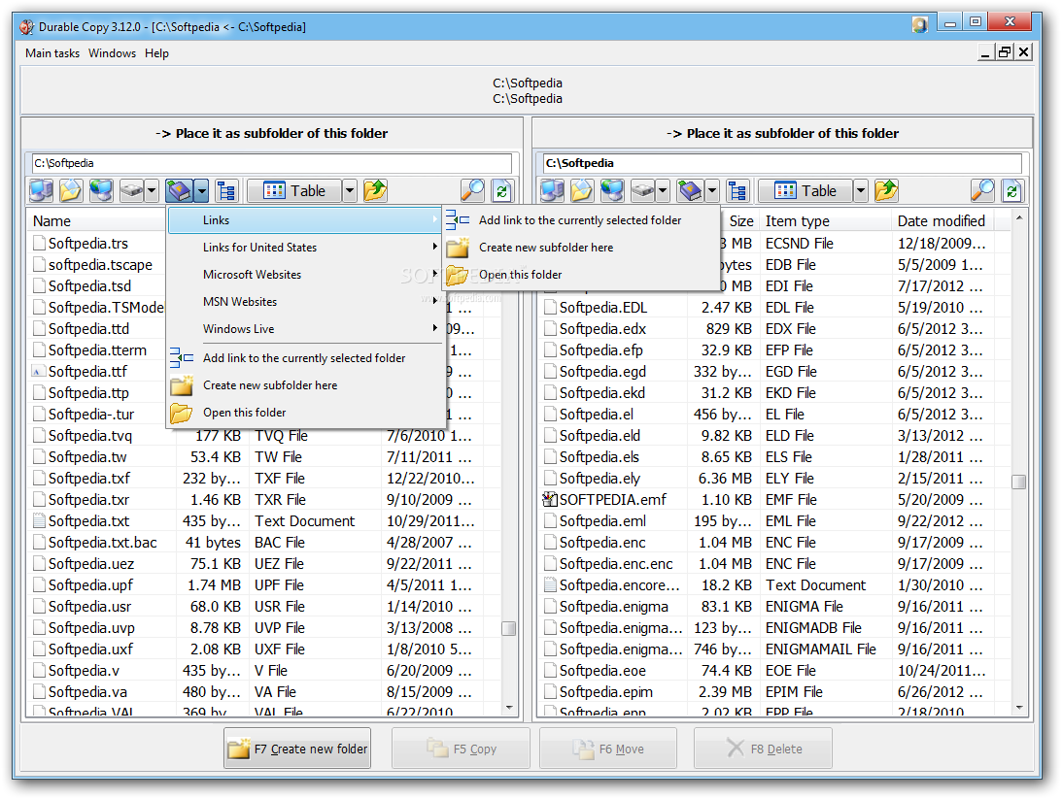
Task: Choose Create new subfolder here in Links submenu
Action: [581, 248]
